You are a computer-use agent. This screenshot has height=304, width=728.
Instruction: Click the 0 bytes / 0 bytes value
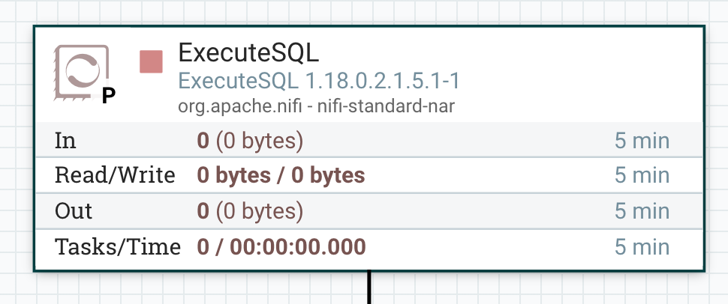[x=281, y=175]
